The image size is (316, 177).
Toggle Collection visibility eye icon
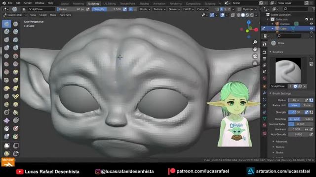[x=312, y=19]
